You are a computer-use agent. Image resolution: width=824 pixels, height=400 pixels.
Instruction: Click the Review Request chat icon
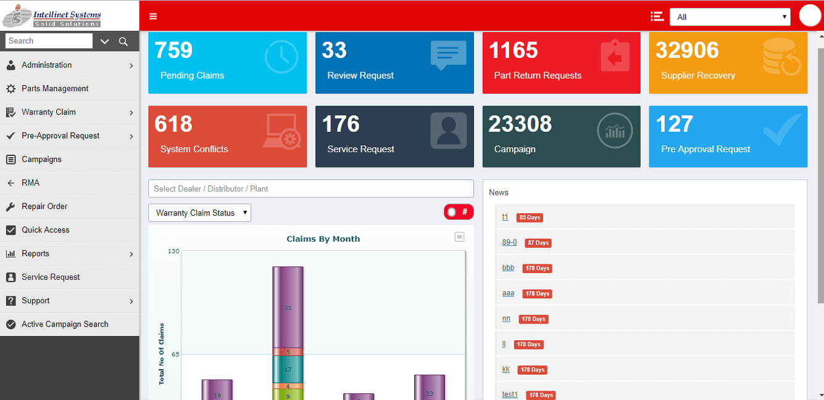point(448,55)
